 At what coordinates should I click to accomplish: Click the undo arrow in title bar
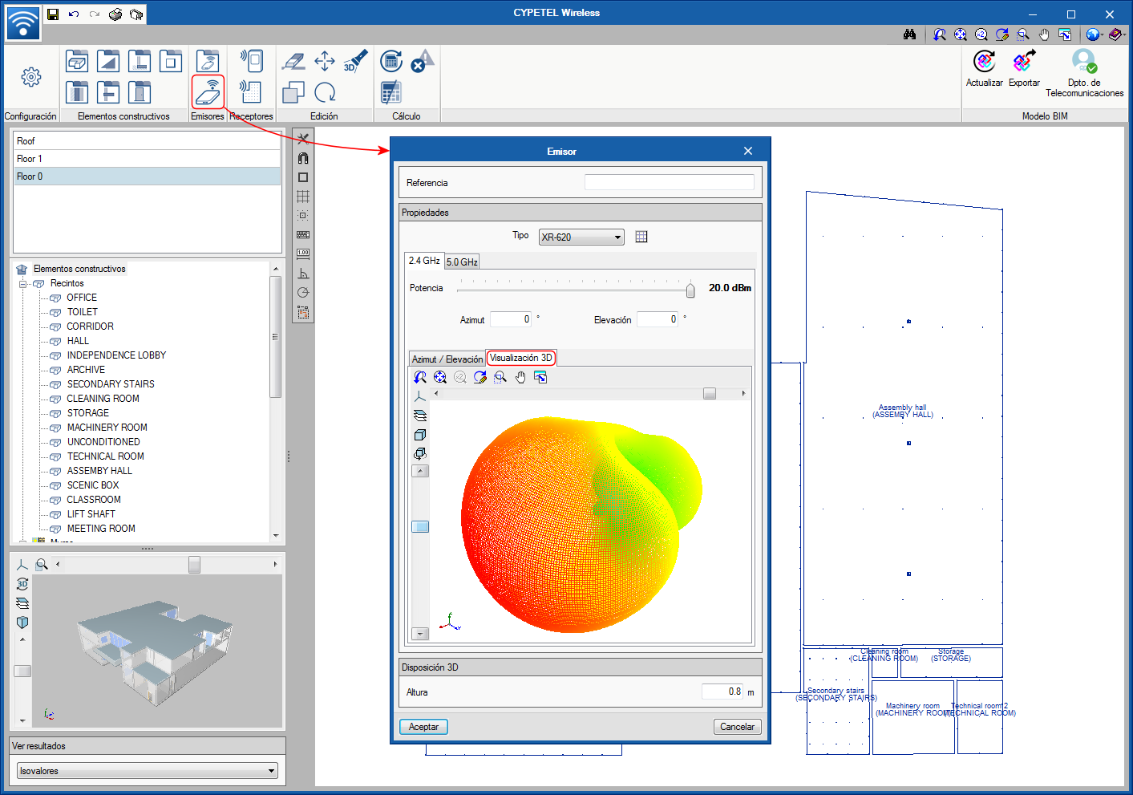click(74, 14)
